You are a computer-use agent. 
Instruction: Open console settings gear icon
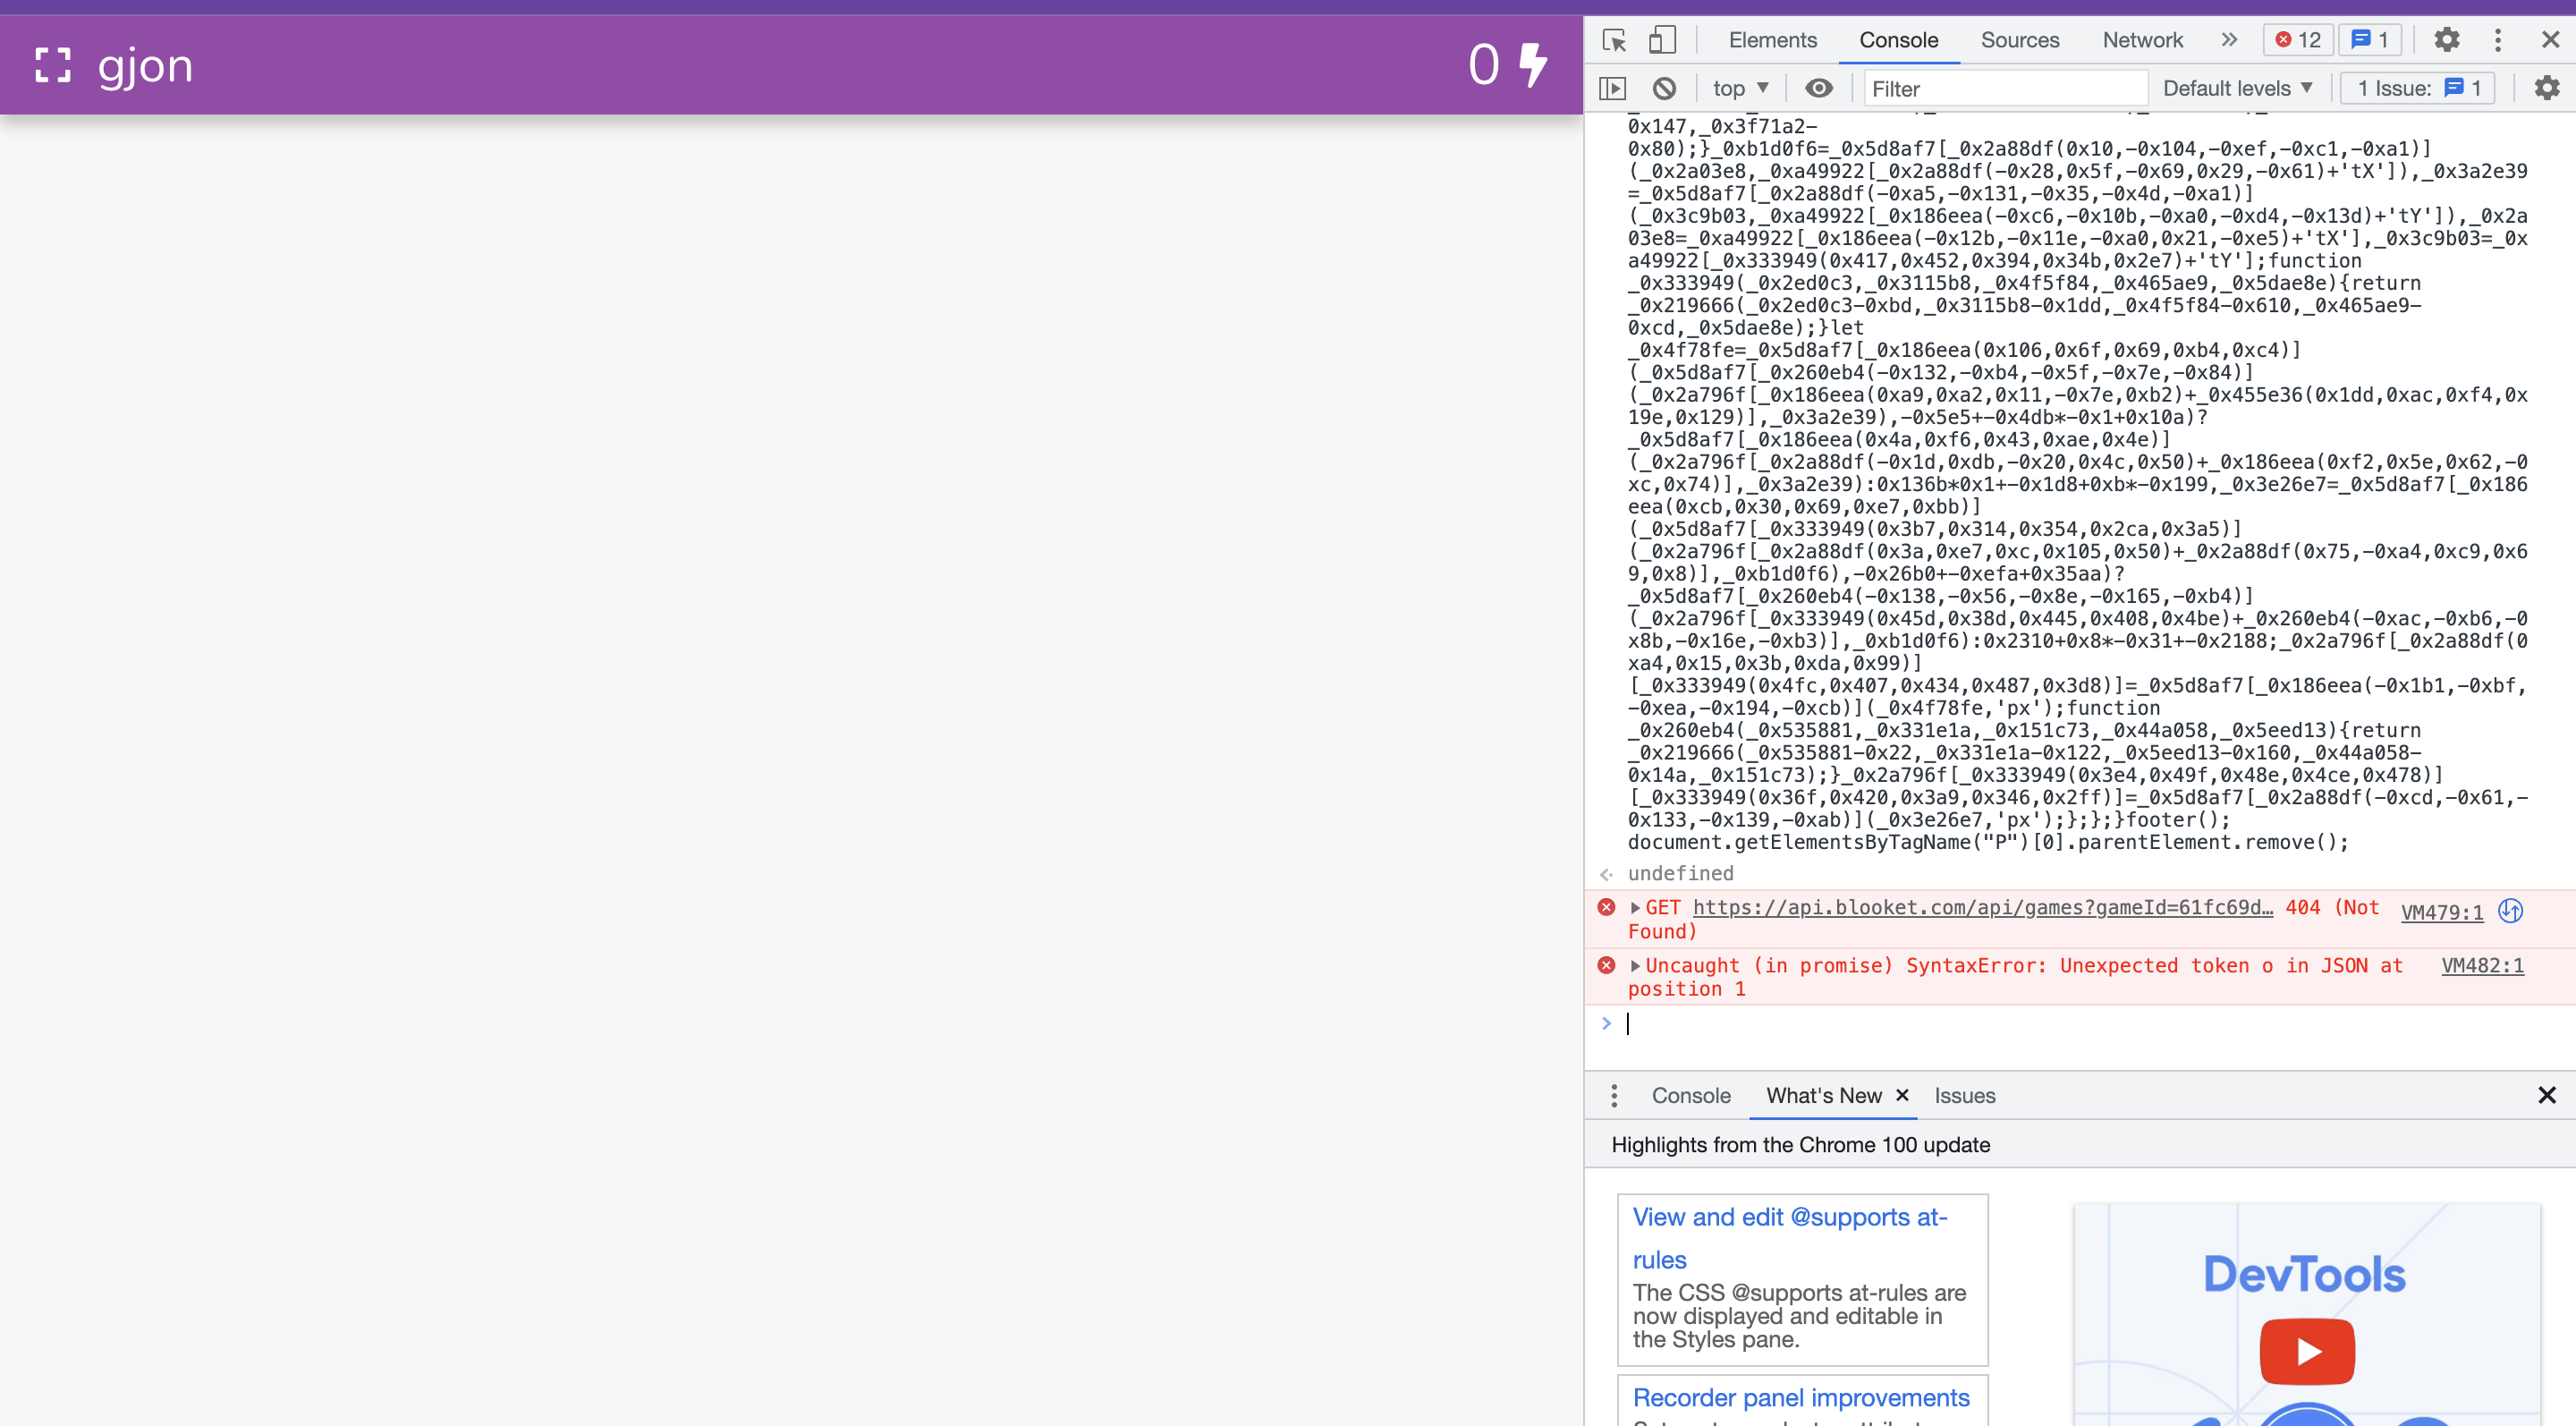coord(2546,88)
